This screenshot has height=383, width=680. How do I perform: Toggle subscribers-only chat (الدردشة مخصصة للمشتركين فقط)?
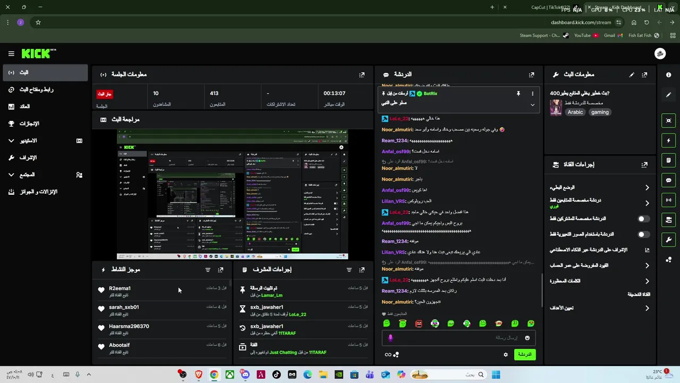click(643, 219)
